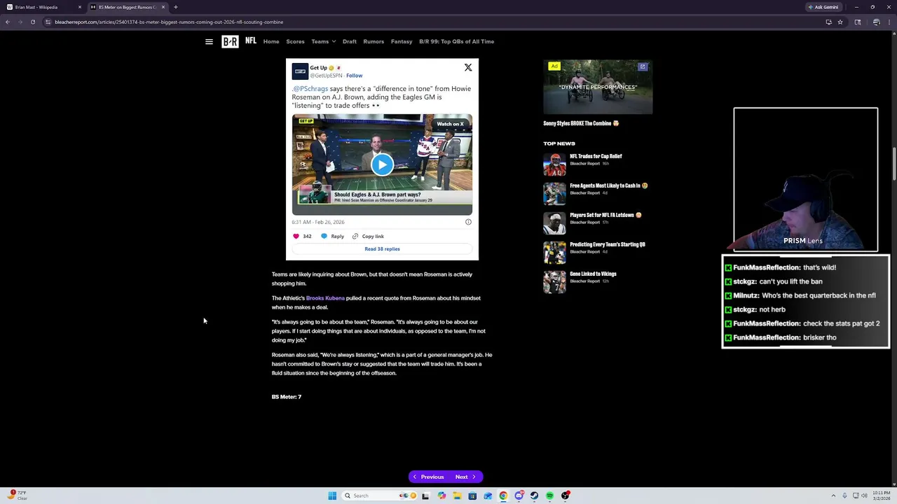Screen dimensions: 897x504
Task: Open Players Set for NFL FA Letdown thumbnail
Action: point(554,223)
